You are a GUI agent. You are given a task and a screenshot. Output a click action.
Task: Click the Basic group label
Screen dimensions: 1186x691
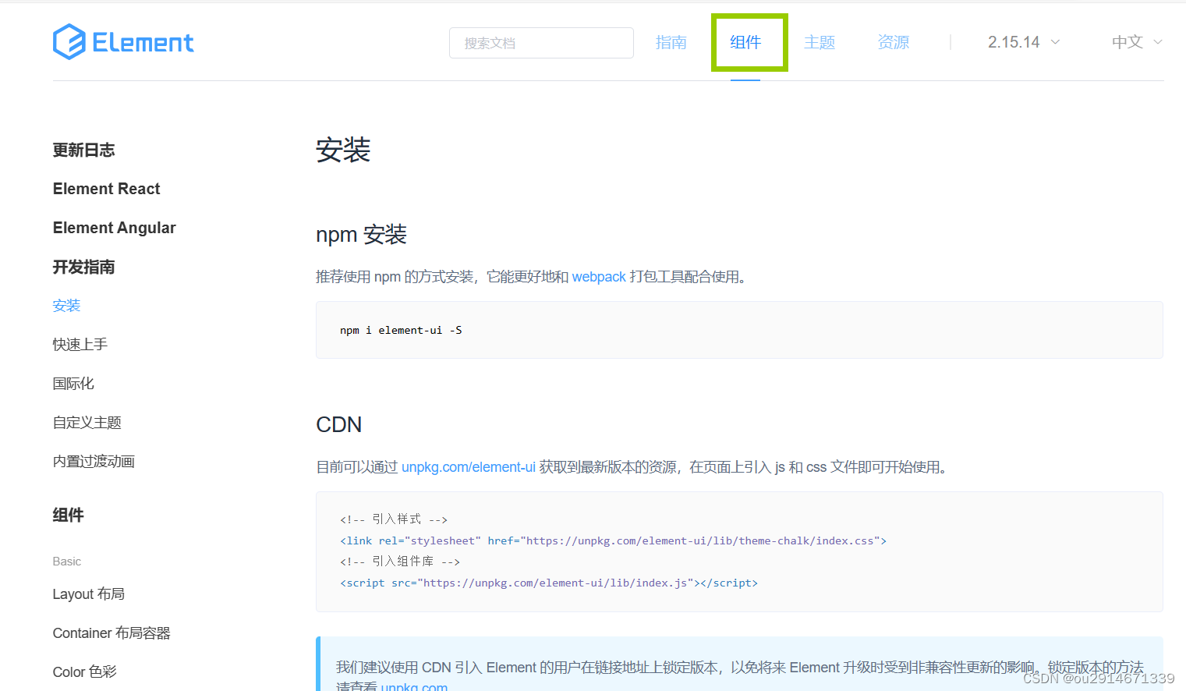(67, 562)
